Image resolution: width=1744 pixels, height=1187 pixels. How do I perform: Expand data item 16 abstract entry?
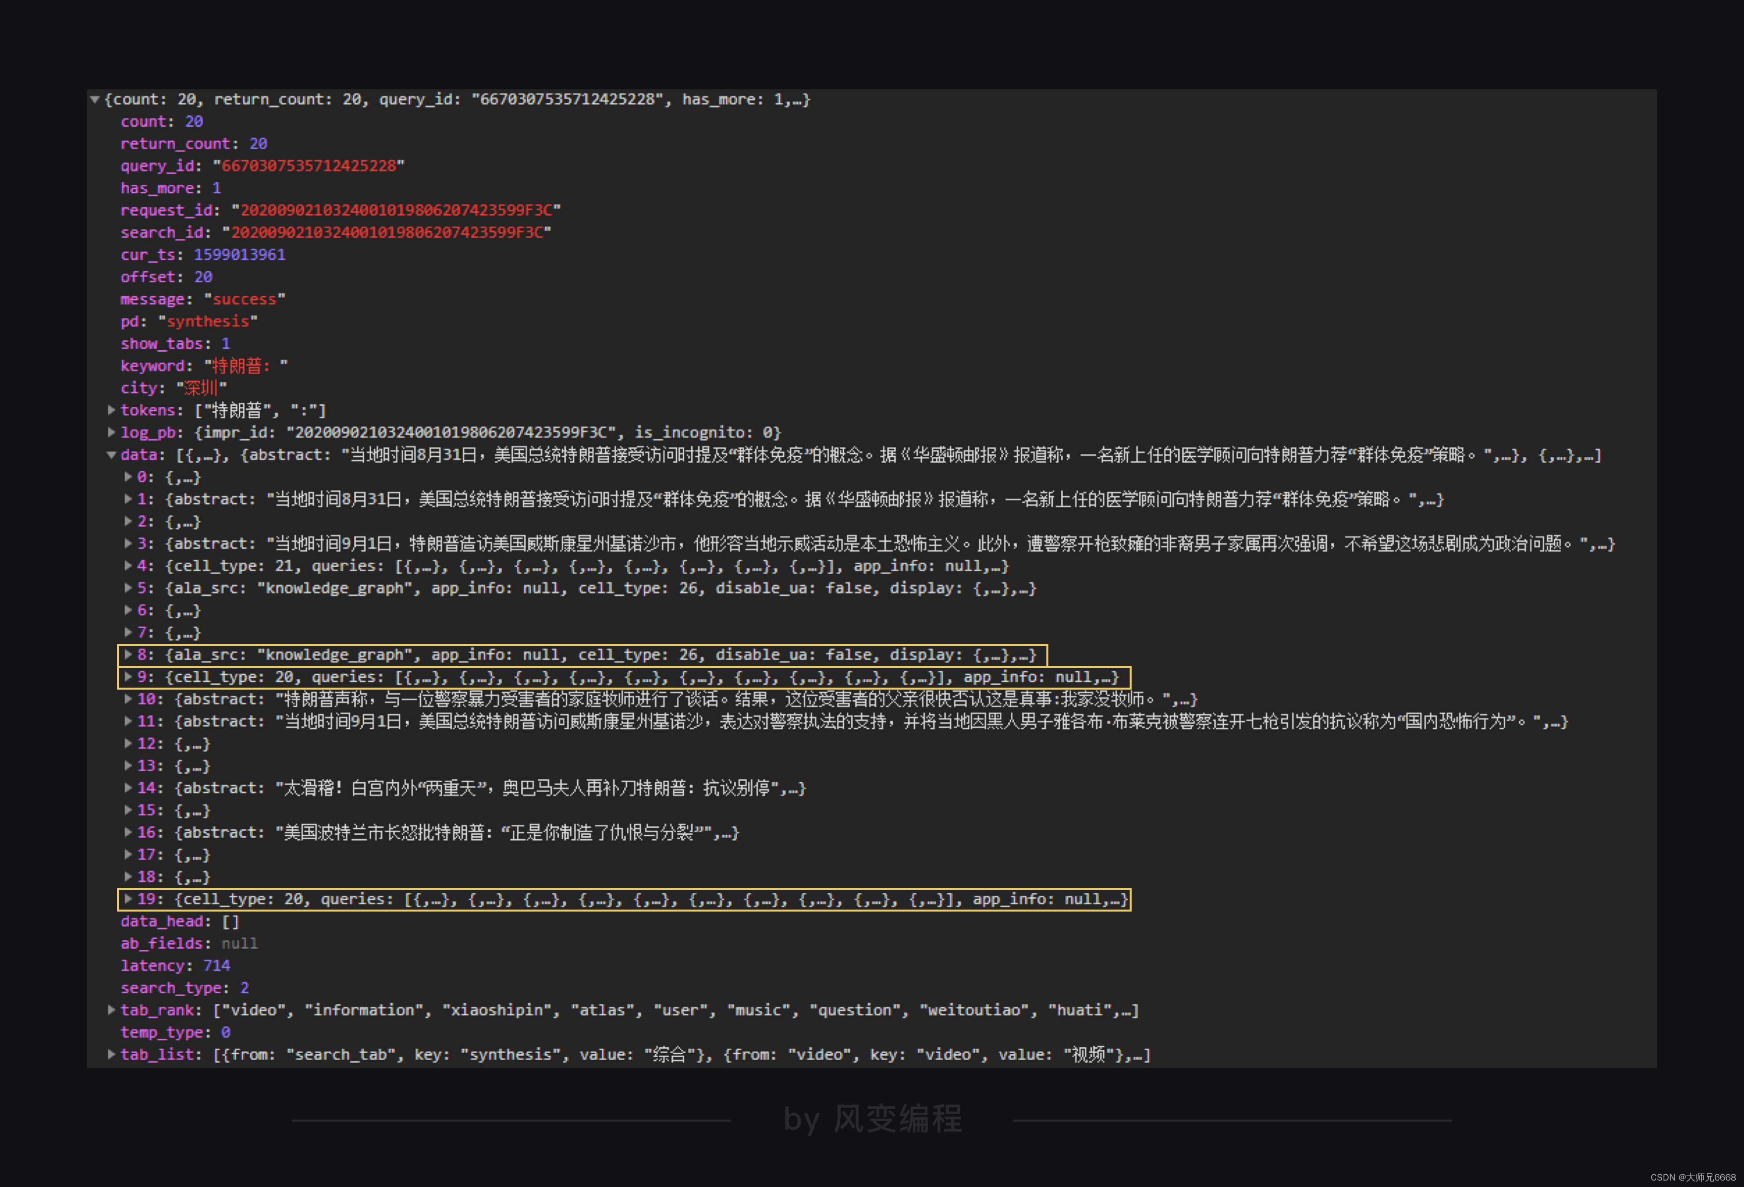click(127, 832)
